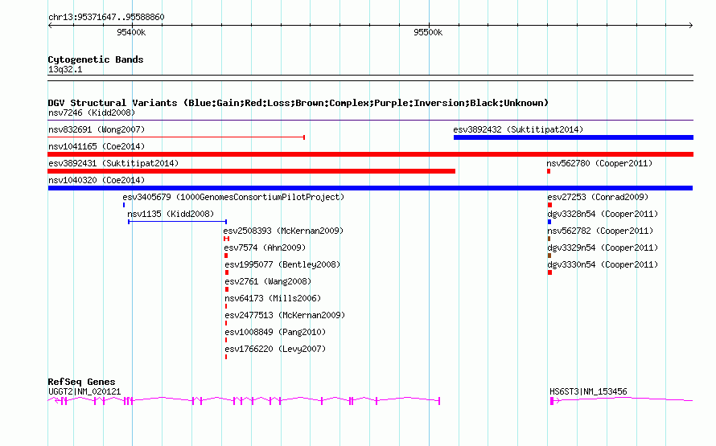Select variant label esv7574 (Ahn2009)
Viewport: 716px width, 446px height.
(265, 248)
